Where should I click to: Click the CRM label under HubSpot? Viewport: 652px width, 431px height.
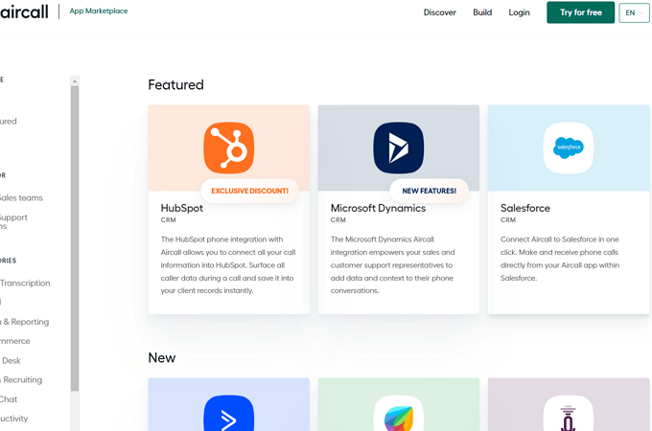point(169,220)
